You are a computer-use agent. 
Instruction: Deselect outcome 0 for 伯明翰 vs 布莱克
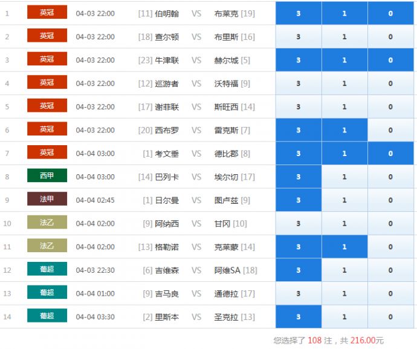[390, 13]
